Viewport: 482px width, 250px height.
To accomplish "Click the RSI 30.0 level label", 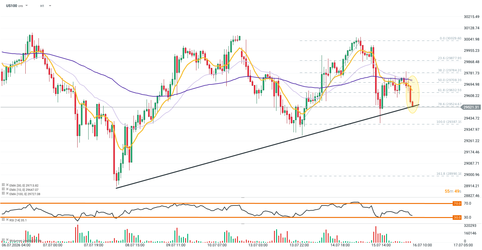I will click(457, 217).
